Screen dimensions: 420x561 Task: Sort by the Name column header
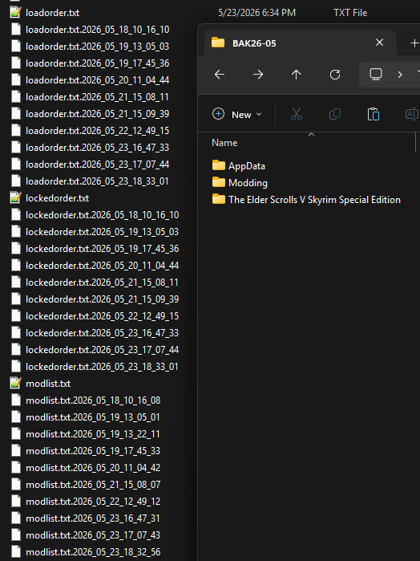[224, 143]
